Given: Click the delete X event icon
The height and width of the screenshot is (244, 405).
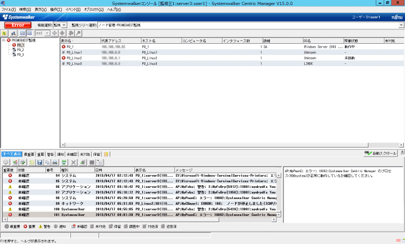Looking at the screenshot, I should (x=74, y=162).
